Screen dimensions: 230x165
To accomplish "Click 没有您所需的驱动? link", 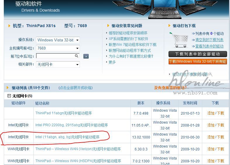I will [x=170, y=88].
